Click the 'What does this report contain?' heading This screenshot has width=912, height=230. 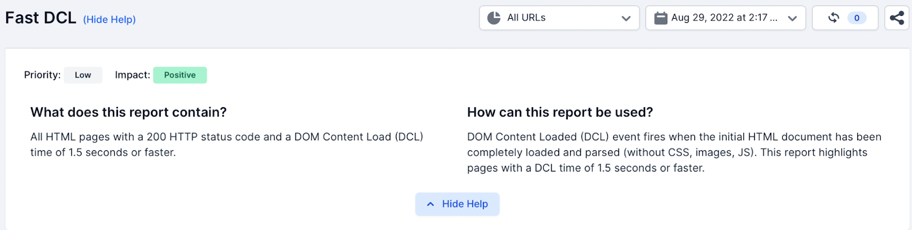128,112
